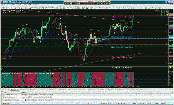The width and height of the screenshot is (174, 105).
Task: Show the Data Window icon
Action: coord(16,8)
